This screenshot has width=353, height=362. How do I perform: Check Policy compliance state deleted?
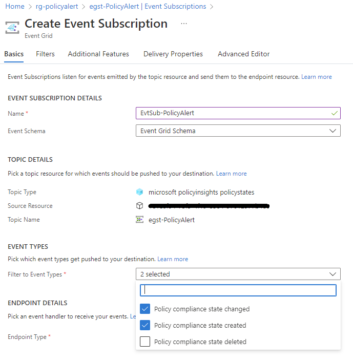click(x=145, y=342)
